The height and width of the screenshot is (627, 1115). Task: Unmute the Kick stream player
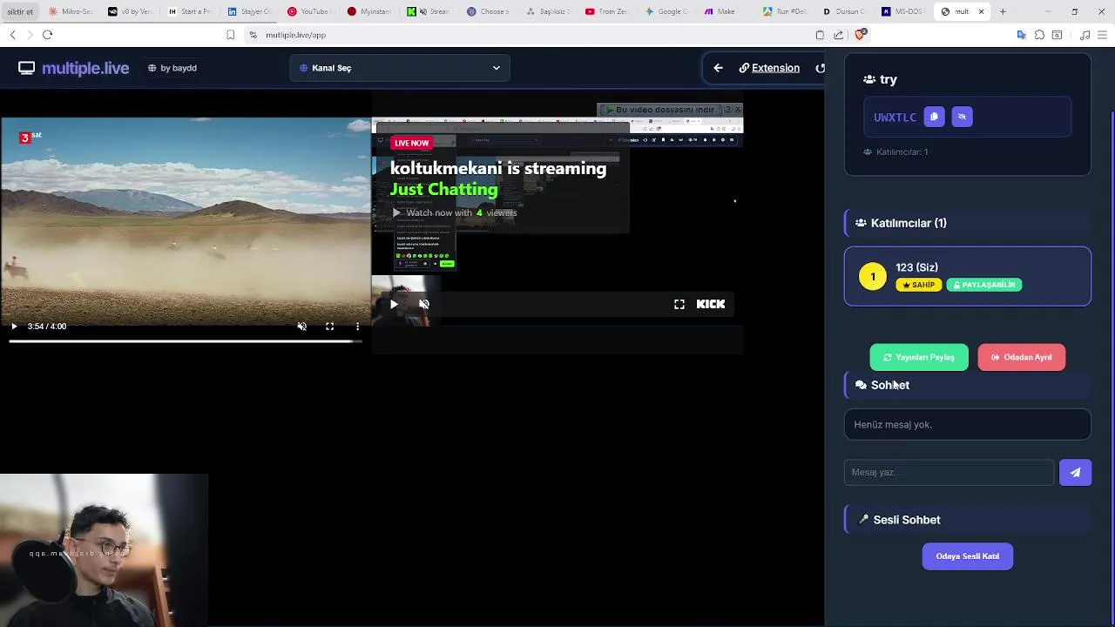423,304
